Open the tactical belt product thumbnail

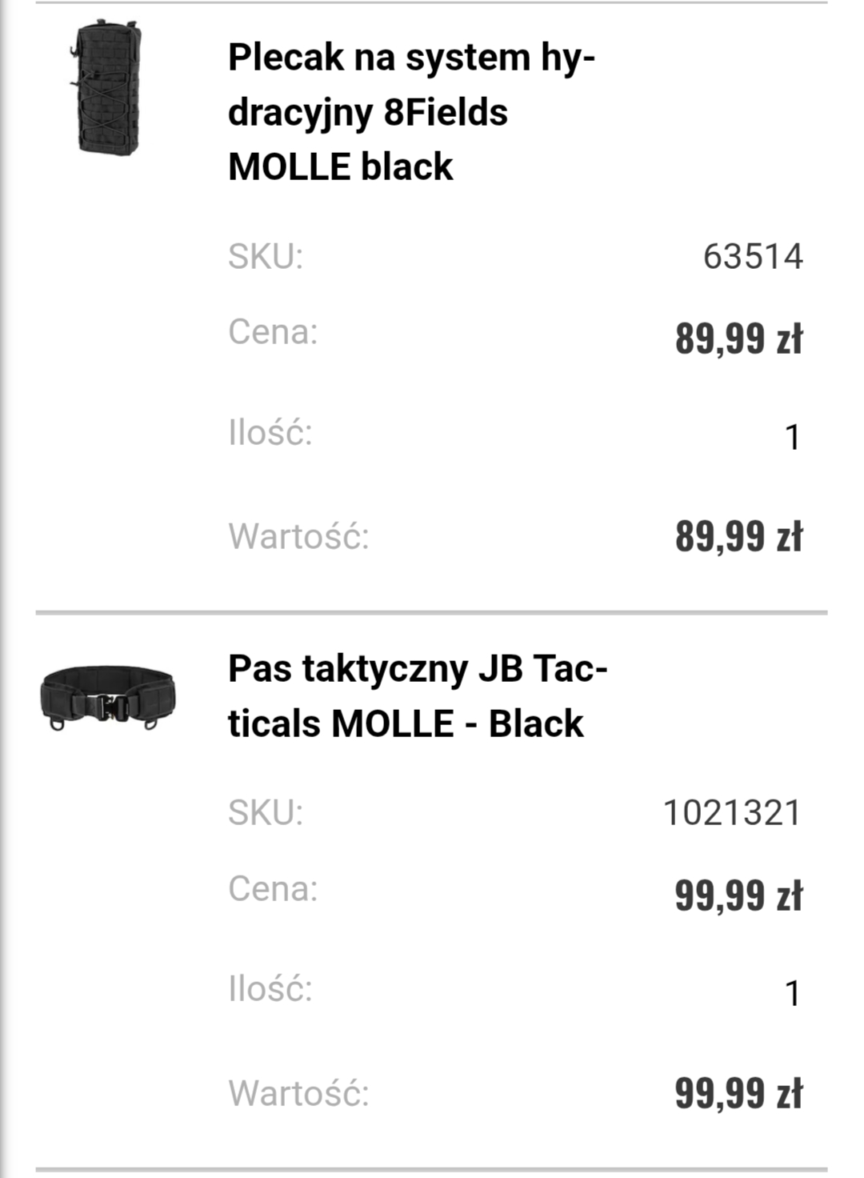point(108,697)
